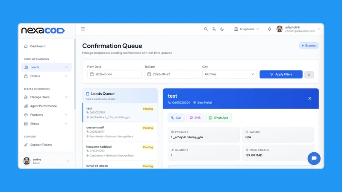The height and width of the screenshot is (192, 342).
Task: Click the From Date field
Action: pos(114,74)
